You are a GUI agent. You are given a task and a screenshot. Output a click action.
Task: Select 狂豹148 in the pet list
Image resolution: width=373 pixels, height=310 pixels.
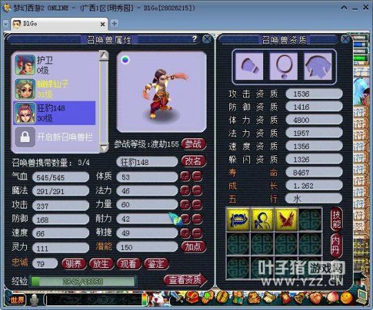55,113
